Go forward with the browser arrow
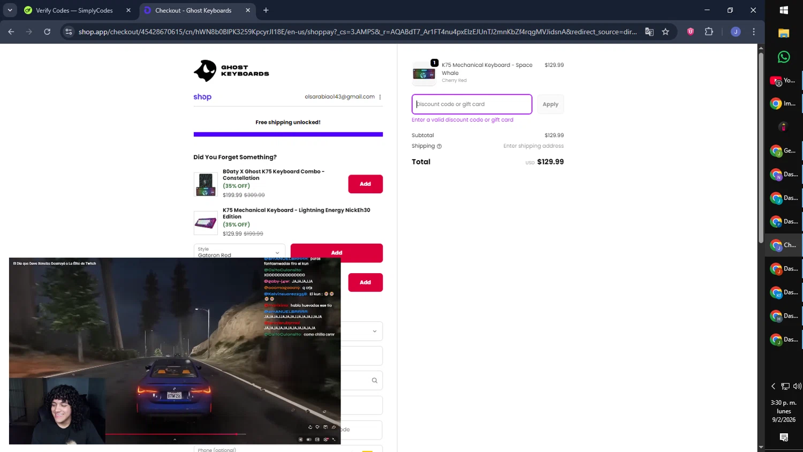 [29, 32]
